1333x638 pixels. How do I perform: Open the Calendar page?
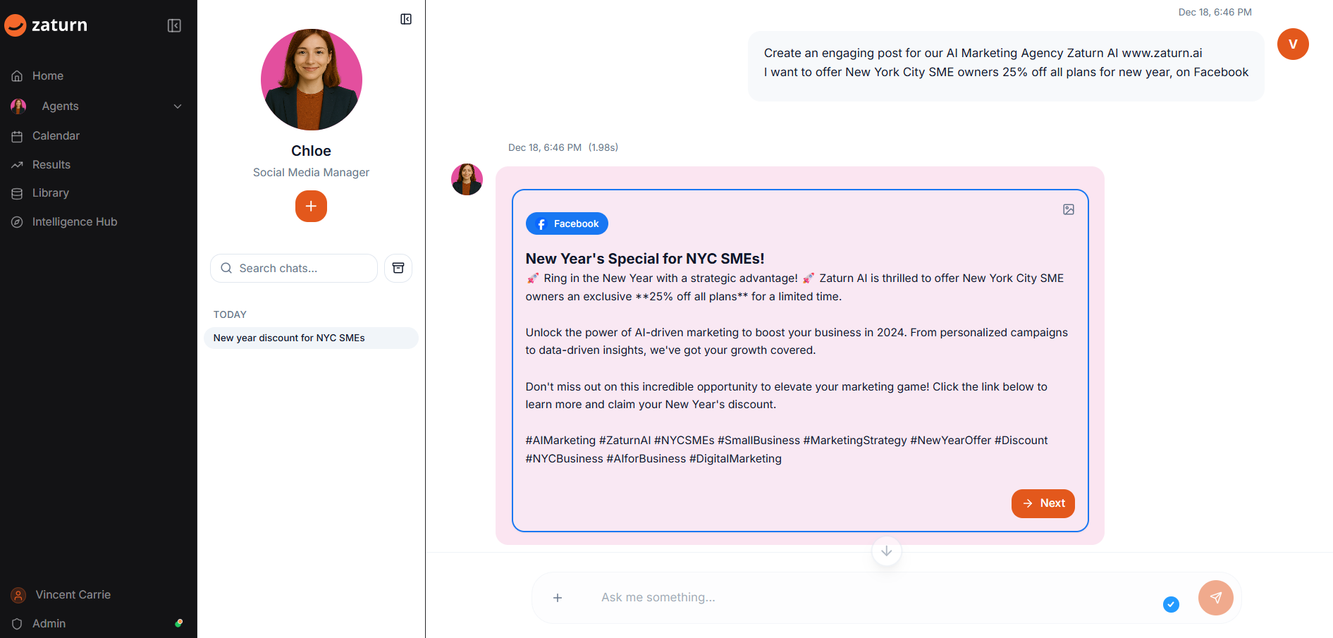(56, 136)
